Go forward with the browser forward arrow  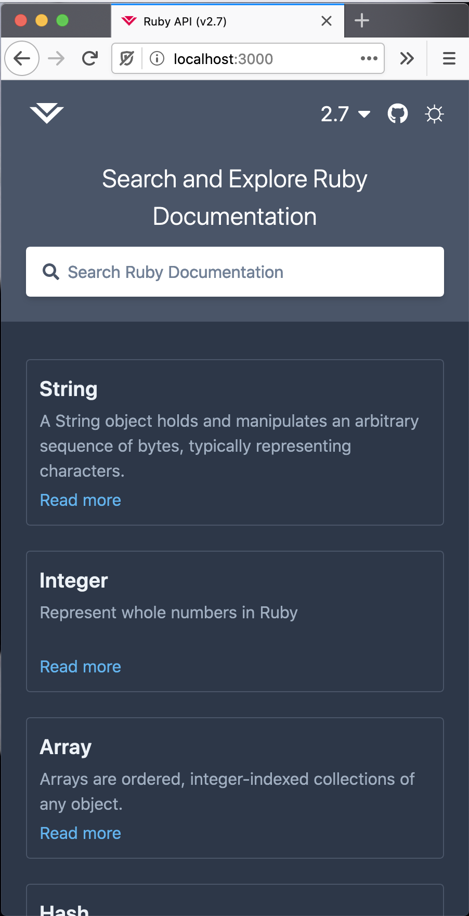[x=56, y=58]
